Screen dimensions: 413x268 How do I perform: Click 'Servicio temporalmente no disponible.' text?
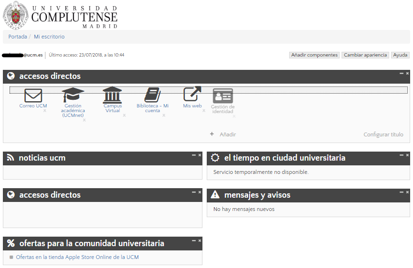tap(261, 172)
